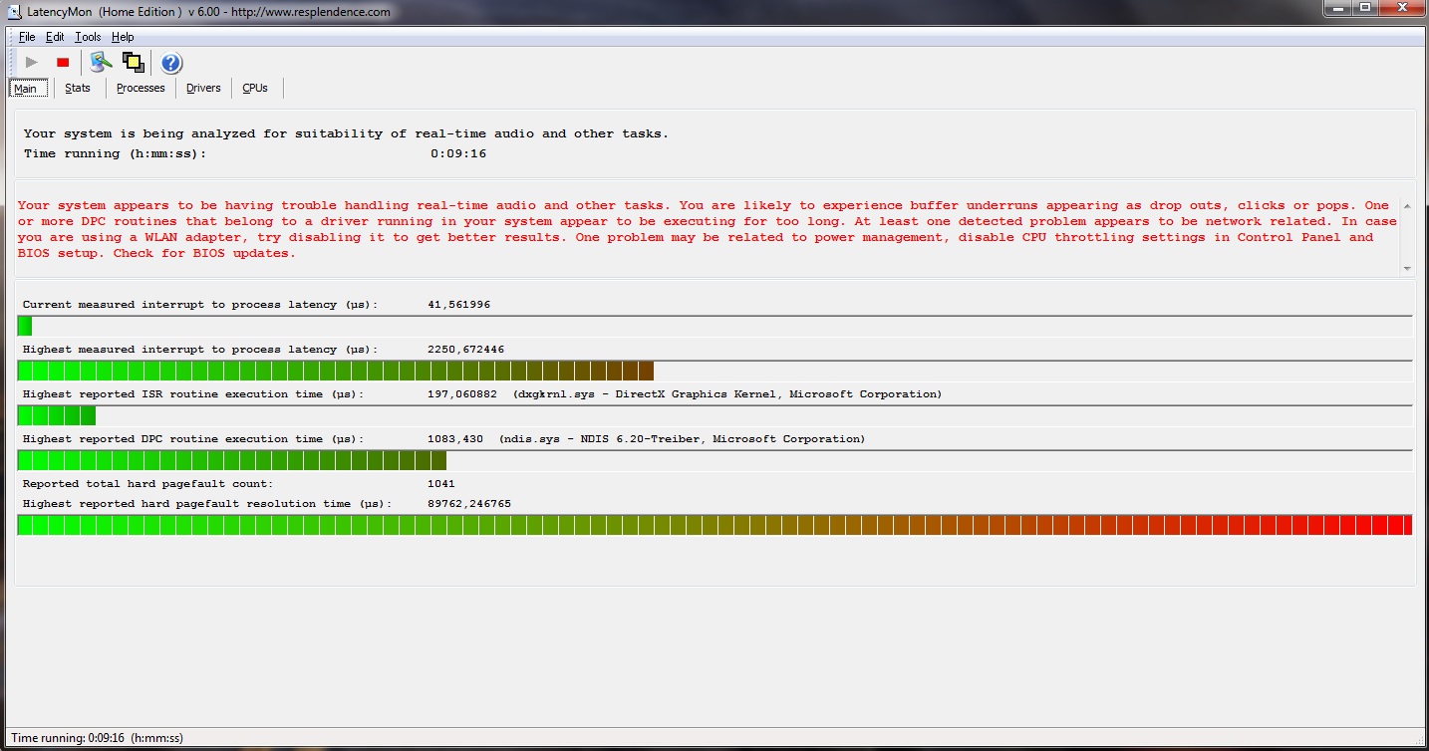Maximize the LatencyMon window
The width and height of the screenshot is (1429, 751).
point(1365,9)
